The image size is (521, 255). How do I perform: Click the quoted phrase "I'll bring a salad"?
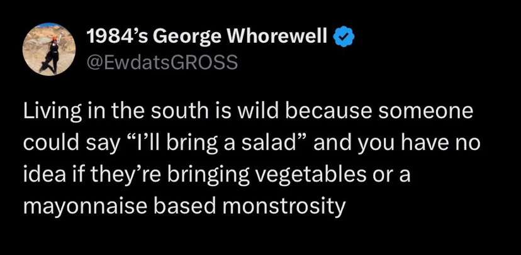(x=216, y=143)
